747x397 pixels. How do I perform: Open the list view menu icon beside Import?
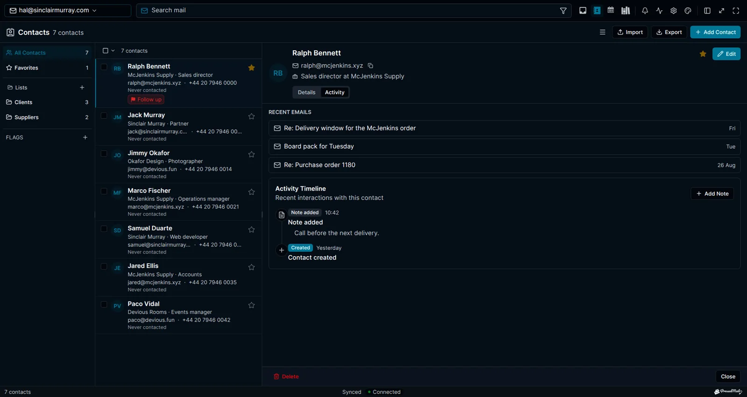(x=602, y=32)
